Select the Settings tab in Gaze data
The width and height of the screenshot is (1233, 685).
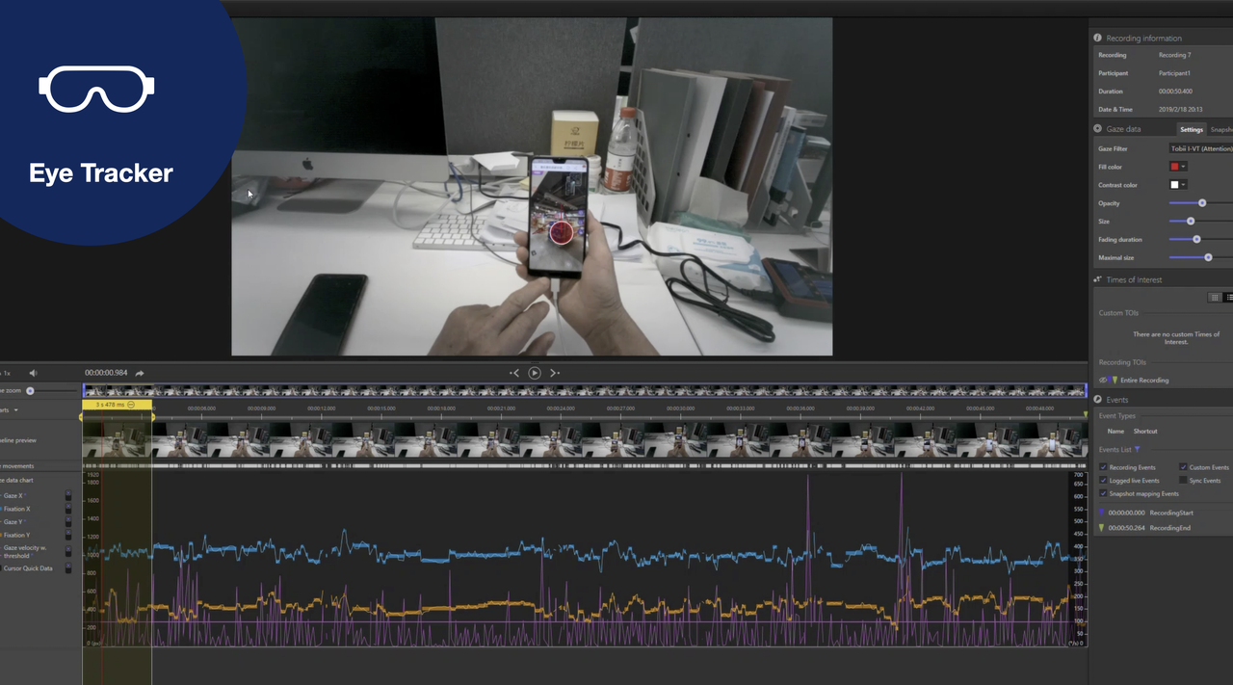click(1192, 129)
